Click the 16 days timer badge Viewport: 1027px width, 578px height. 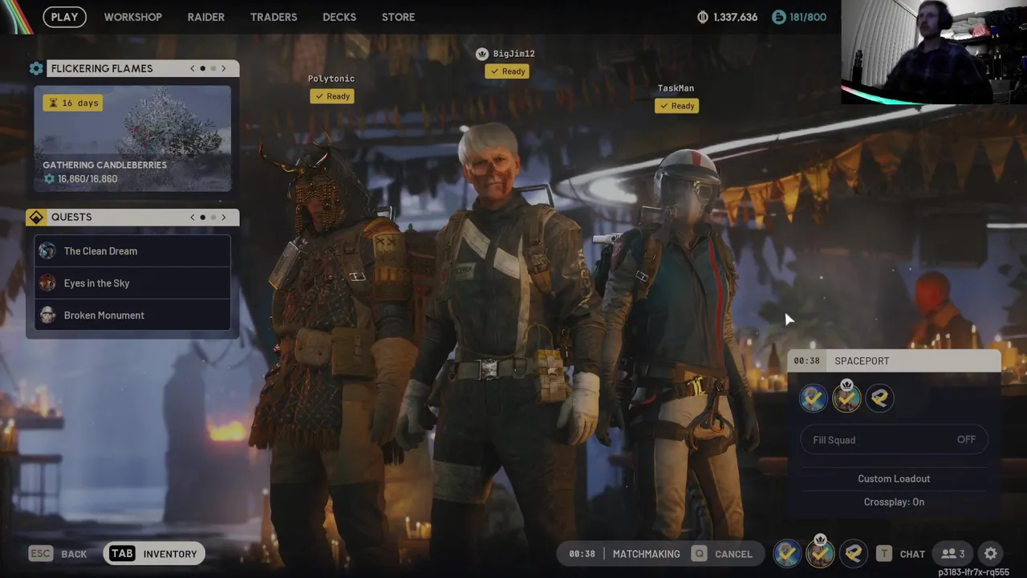click(73, 103)
